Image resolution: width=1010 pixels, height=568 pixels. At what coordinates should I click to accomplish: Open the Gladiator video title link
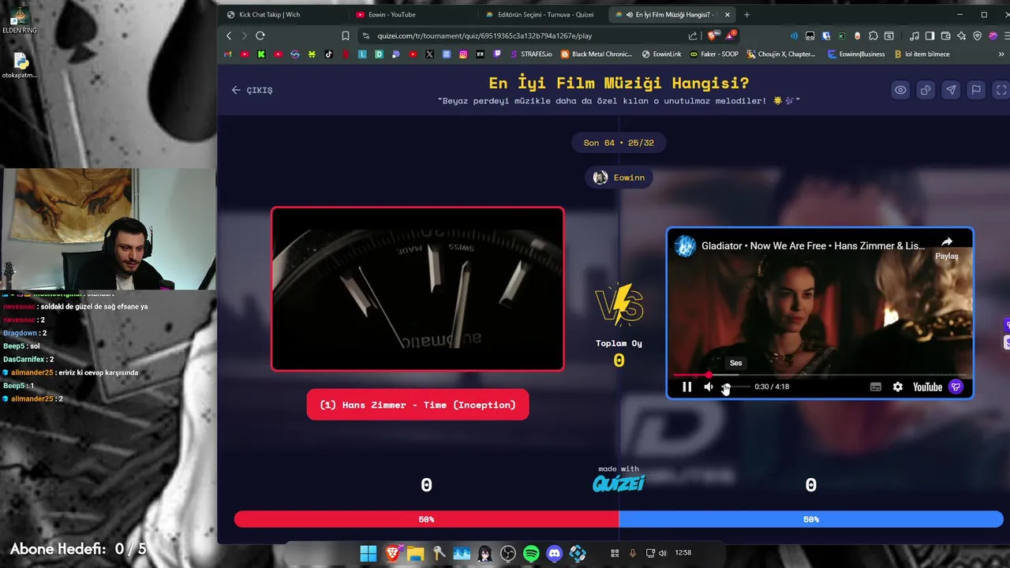813,246
